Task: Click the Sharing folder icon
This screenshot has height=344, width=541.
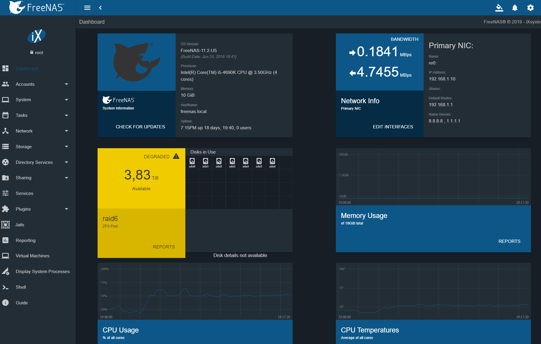Action: pos(5,178)
